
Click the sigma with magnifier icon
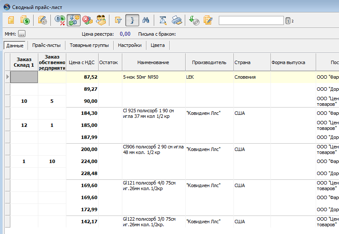click(163, 20)
